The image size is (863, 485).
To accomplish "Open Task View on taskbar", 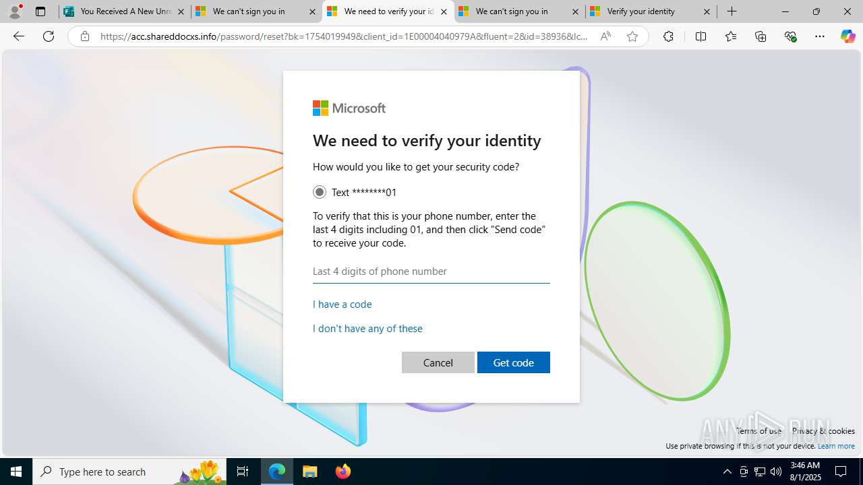I will 243,472.
